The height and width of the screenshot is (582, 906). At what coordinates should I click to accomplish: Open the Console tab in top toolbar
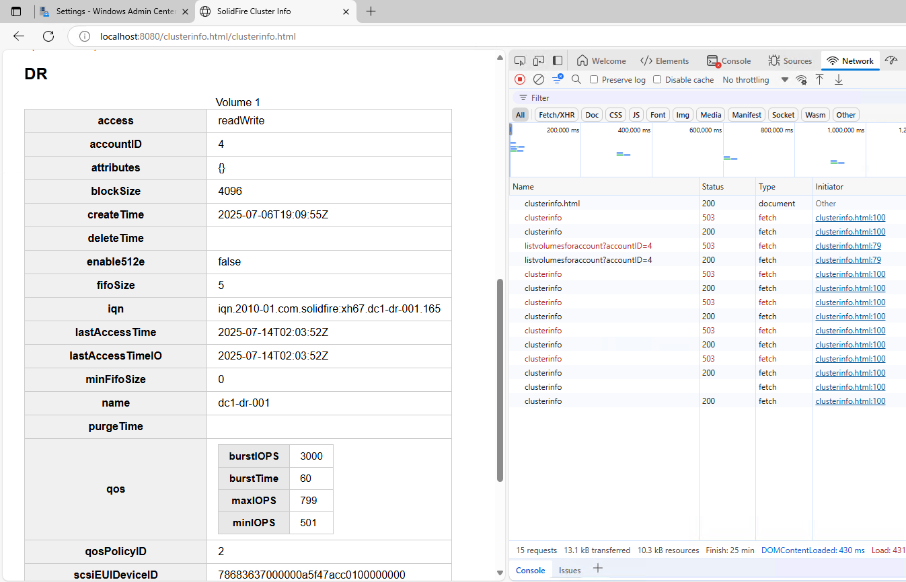tap(728, 60)
